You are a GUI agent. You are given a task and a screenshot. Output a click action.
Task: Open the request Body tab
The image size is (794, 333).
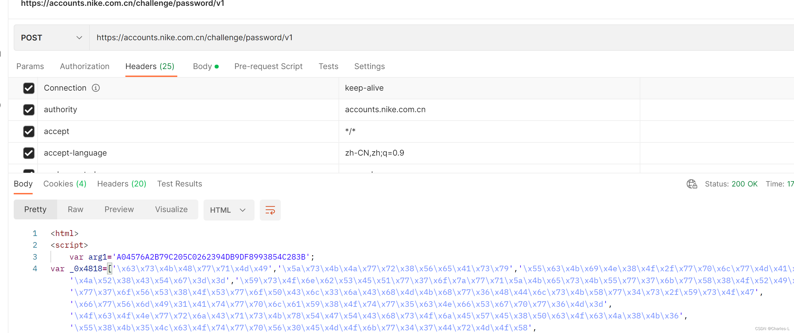[x=205, y=66]
